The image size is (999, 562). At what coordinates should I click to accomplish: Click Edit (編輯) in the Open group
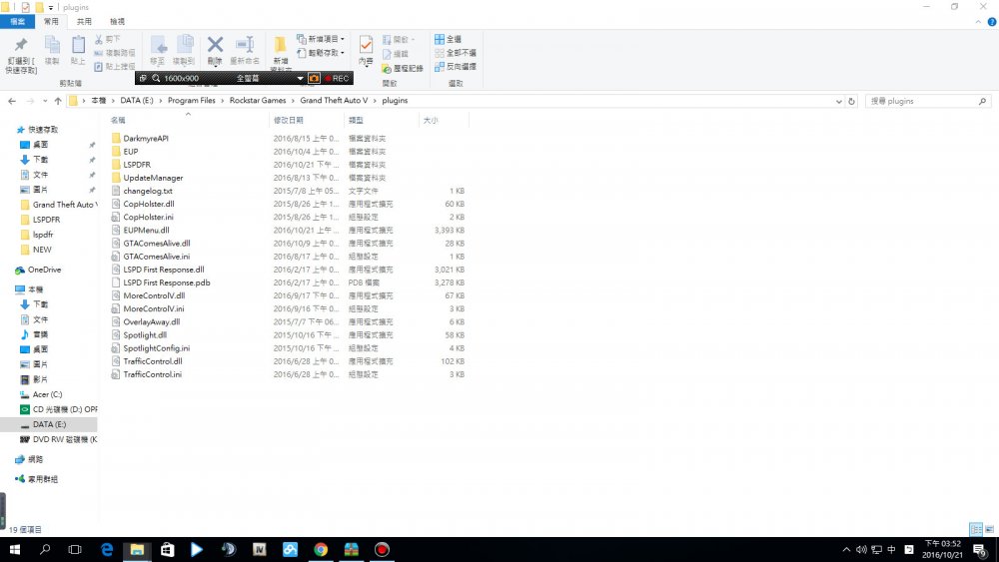[396, 54]
